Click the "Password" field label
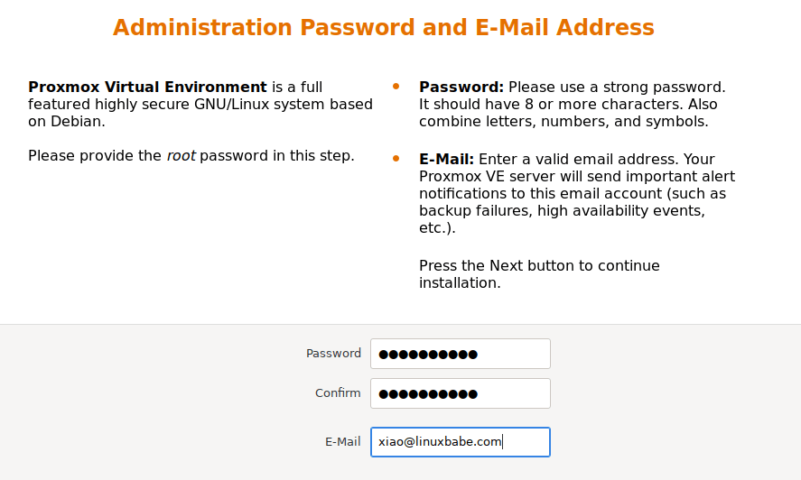Screen dimensions: 801x480 tap(333, 354)
